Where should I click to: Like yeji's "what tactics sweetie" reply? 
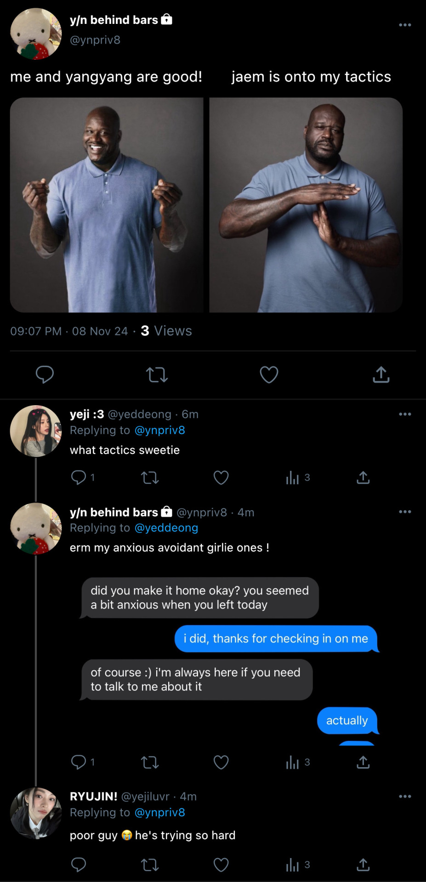pos(221,478)
